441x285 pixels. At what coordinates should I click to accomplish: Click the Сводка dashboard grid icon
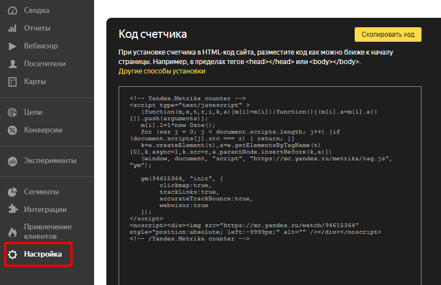coord(12,10)
